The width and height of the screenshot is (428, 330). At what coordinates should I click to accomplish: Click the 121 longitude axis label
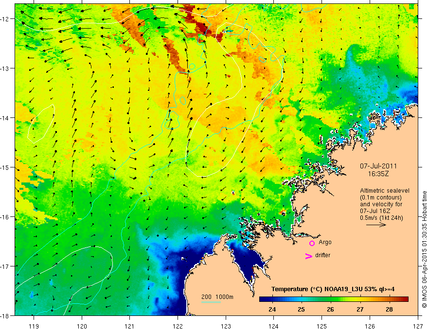click(x=130, y=326)
